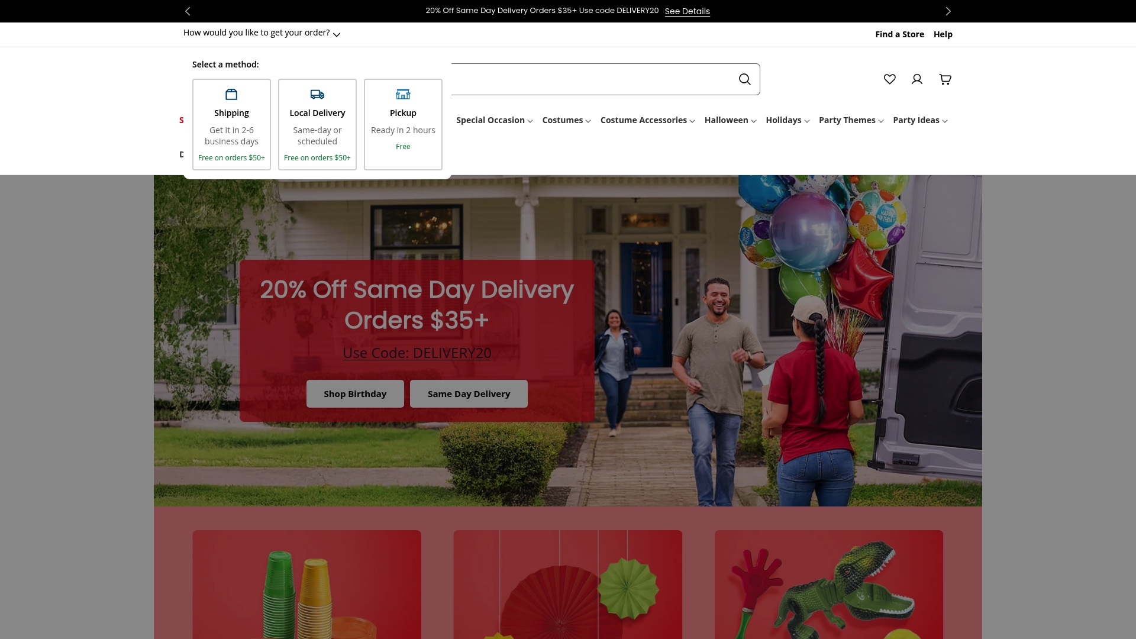The width and height of the screenshot is (1136, 639).
Task: Expand the Party Themes menu
Action: click(851, 120)
